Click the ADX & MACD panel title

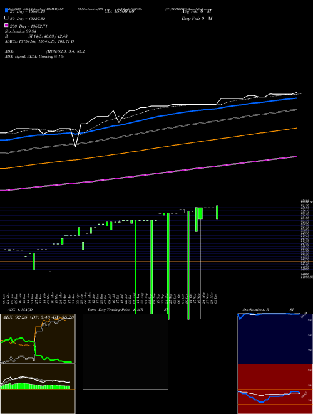pos(20,310)
